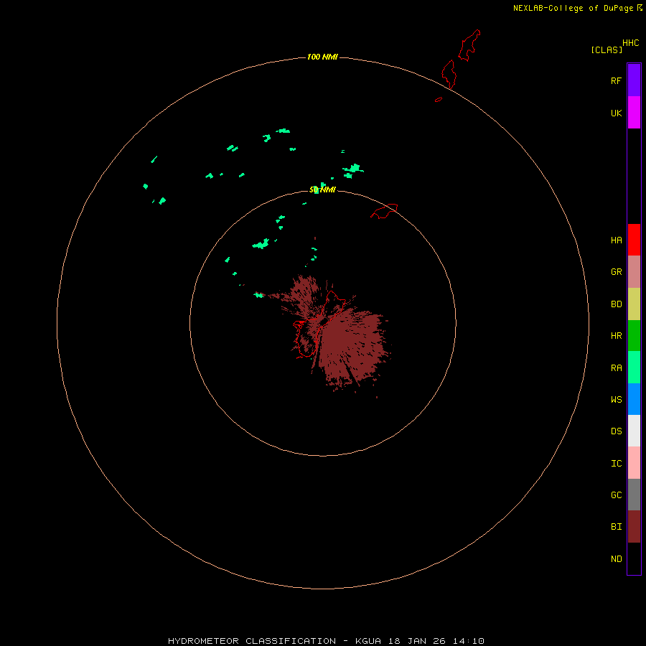Screen dimensions: 646x646
Task: Click the GC legend label
Action: click(616, 495)
